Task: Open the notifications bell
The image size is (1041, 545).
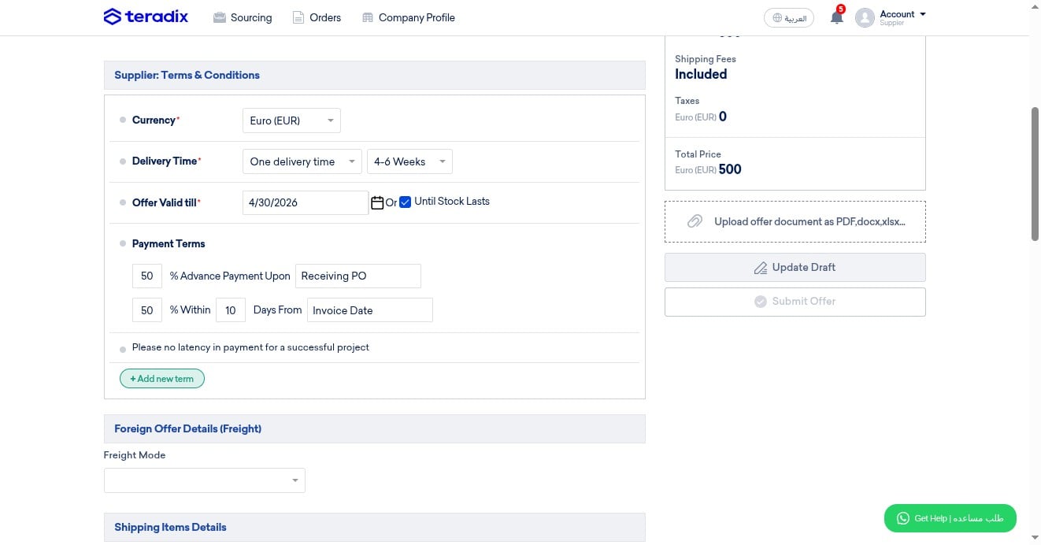Action: 836,17
